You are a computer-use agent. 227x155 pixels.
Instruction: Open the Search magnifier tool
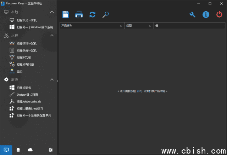coord(105,14)
